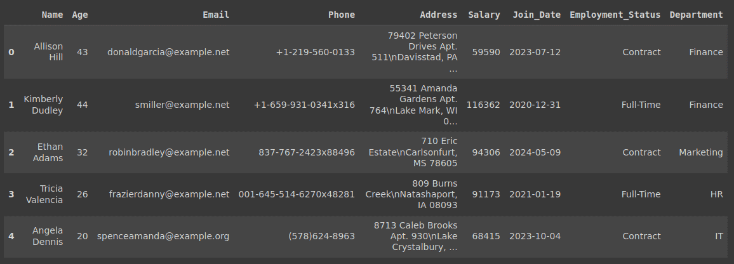This screenshot has width=734, height=264.
Task: Select the Department column header
Action: (696, 15)
